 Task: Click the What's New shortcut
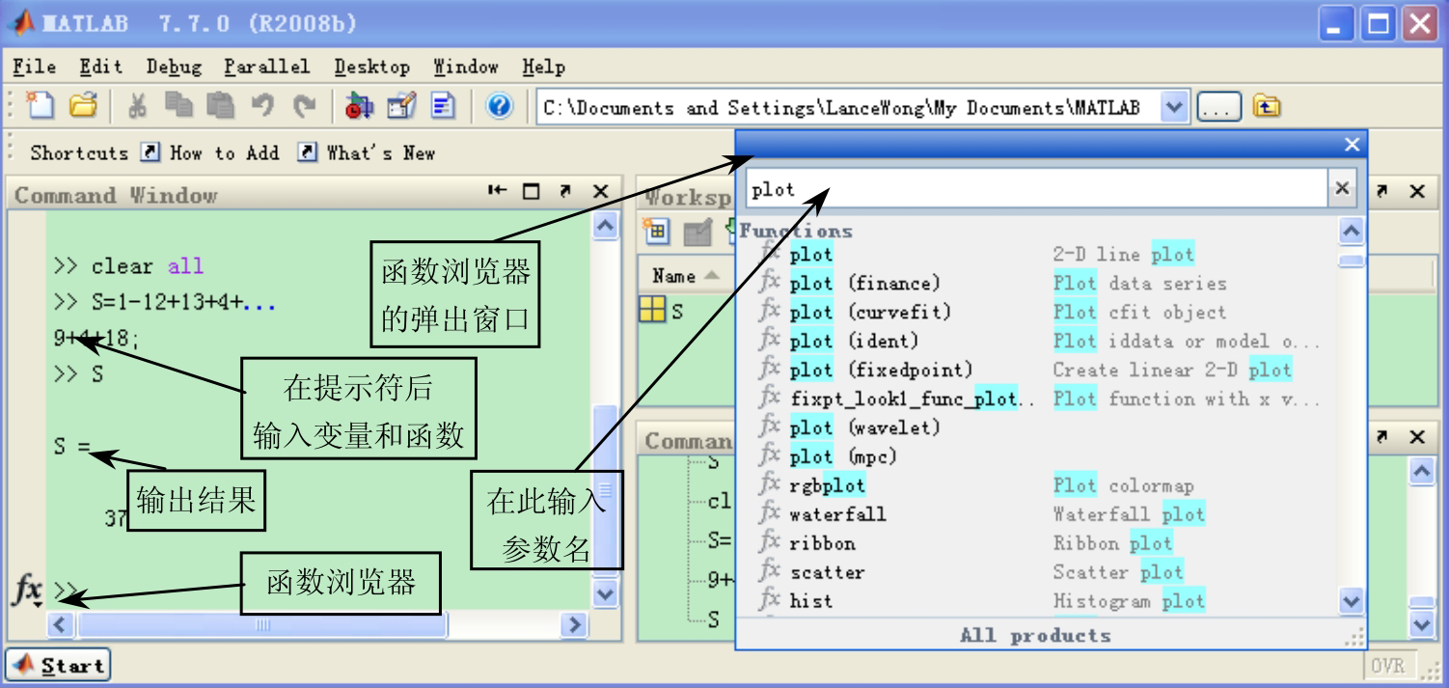[x=367, y=152]
